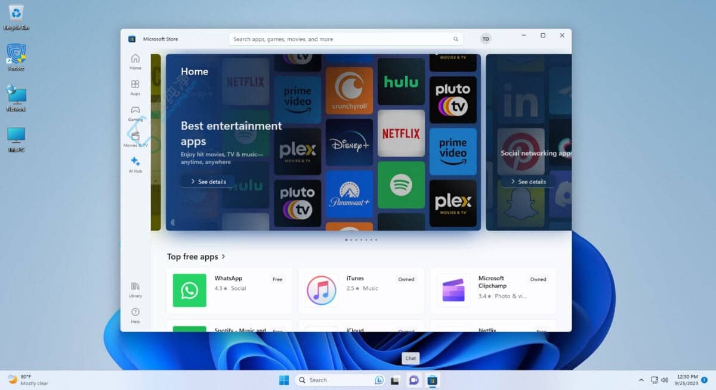
Task: Click See details for Social networking apps
Action: pyautogui.click(x=527, y=182)
